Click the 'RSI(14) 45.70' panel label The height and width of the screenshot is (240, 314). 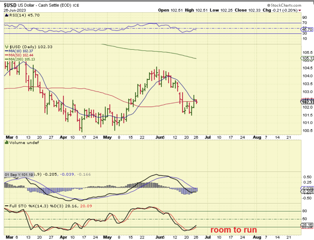(24, 15)
